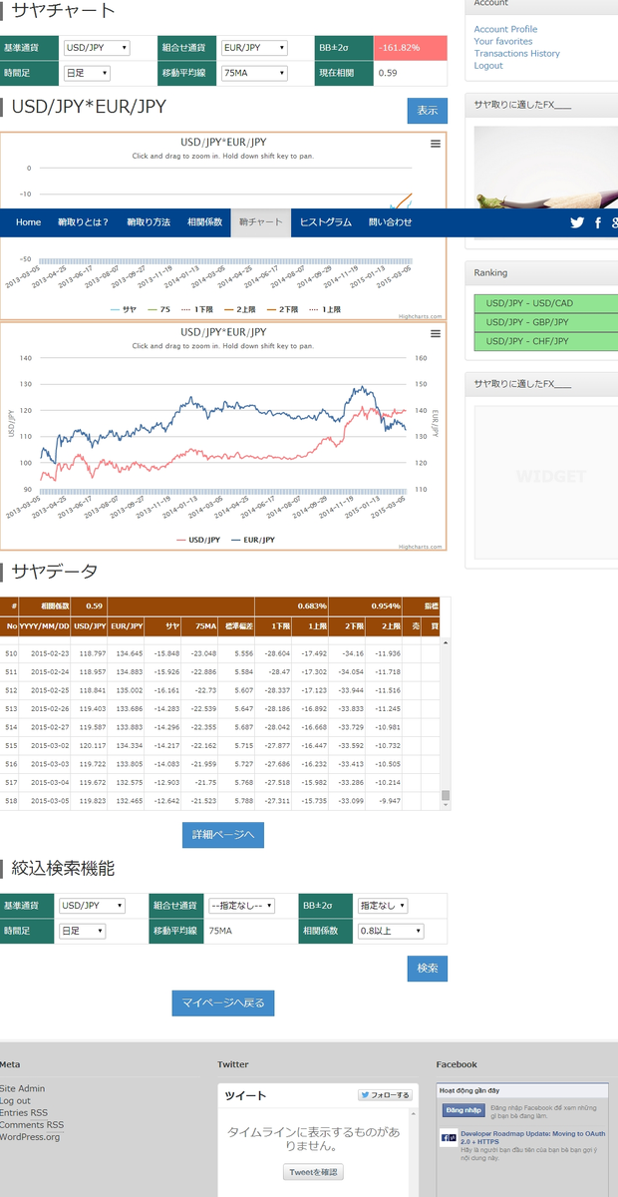Open 基準通貨 dropdown in 絞込検索機能

[92, 906]
